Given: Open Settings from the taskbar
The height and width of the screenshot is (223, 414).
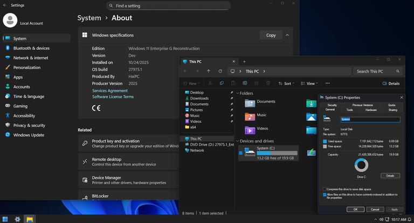Looking at the screenshot, I should [x=17, y=219].
